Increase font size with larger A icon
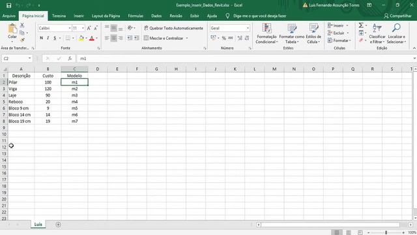Viewport: 417px width, 235px height. (89, 28)
